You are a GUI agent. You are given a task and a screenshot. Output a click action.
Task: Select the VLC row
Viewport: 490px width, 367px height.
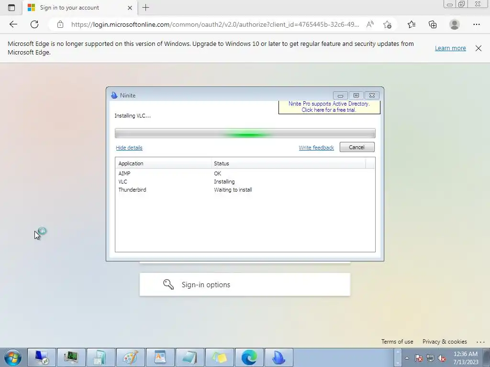pos(245,182)
